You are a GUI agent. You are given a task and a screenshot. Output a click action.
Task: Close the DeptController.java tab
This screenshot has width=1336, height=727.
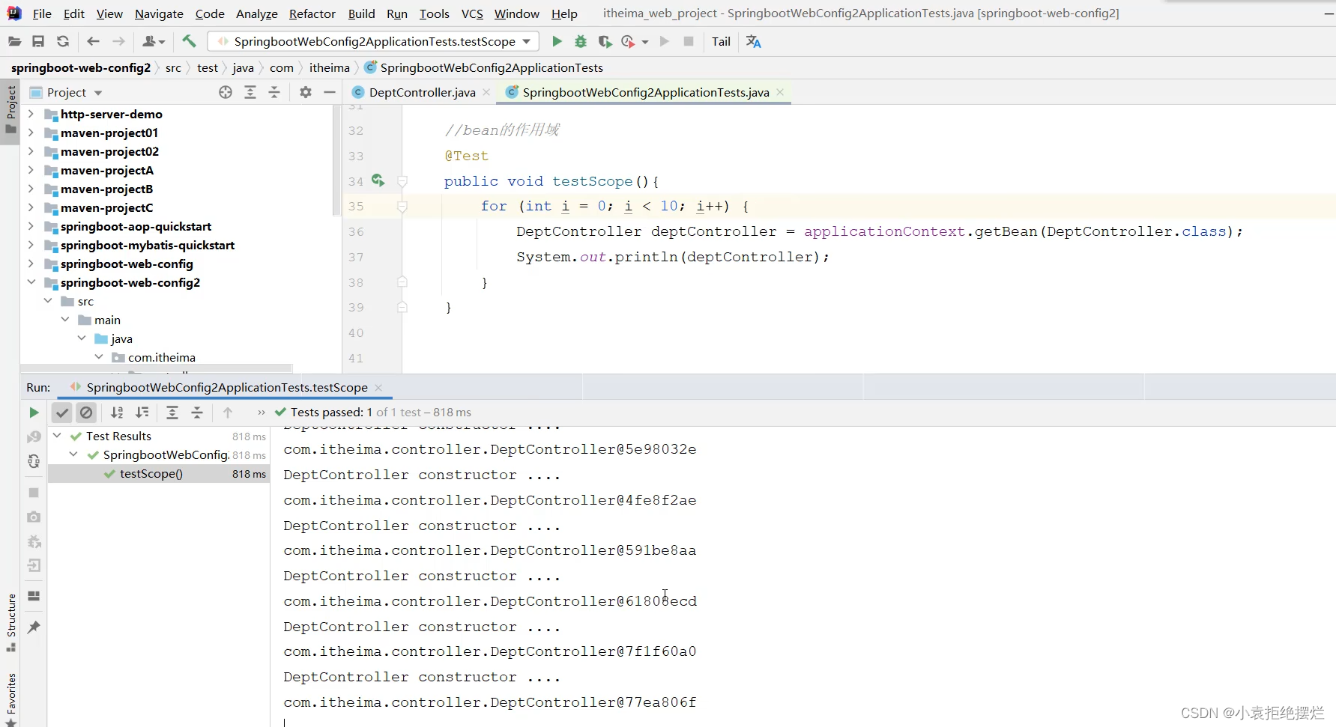[486, 92]
